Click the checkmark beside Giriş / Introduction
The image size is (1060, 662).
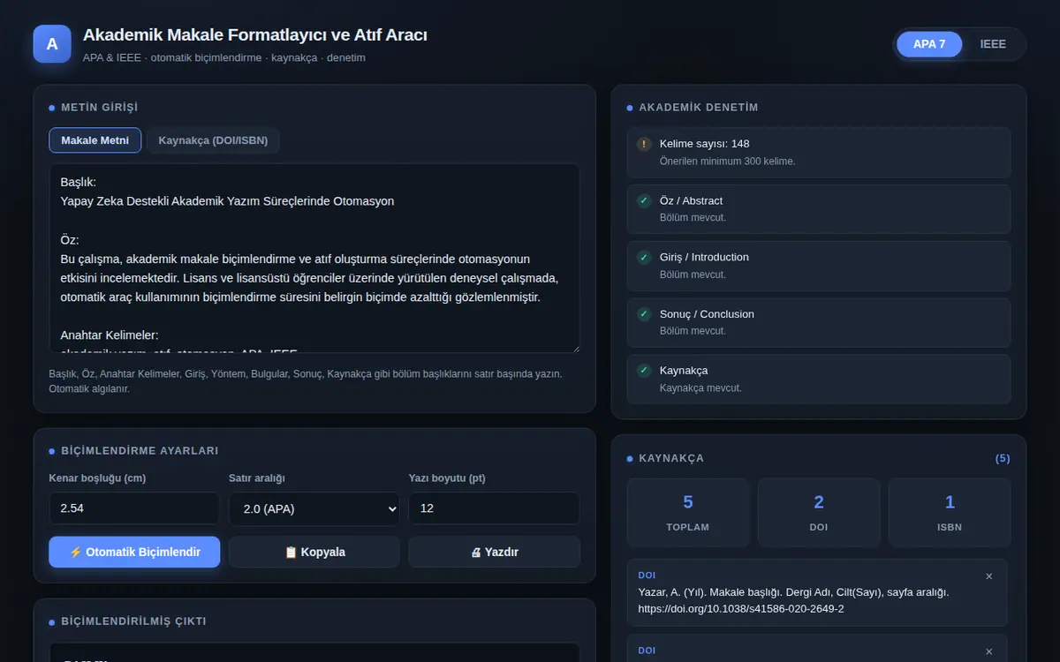644,257
